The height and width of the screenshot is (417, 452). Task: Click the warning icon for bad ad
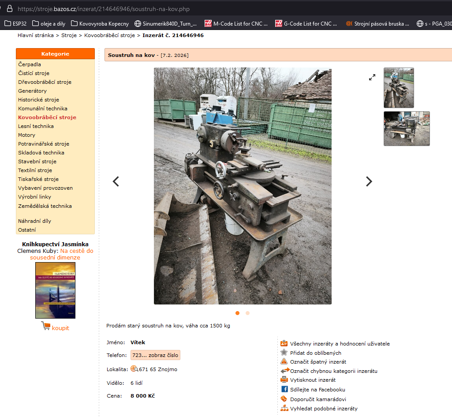click(x=284, y=361)
